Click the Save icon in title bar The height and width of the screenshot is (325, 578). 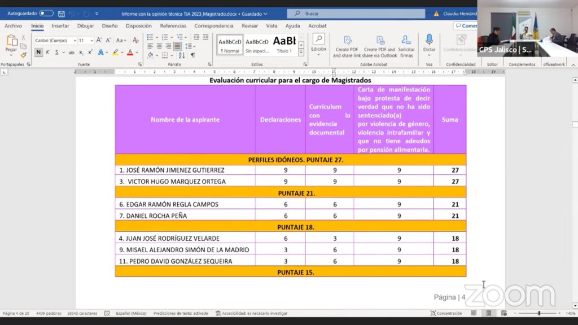click(x=61, y=14)
